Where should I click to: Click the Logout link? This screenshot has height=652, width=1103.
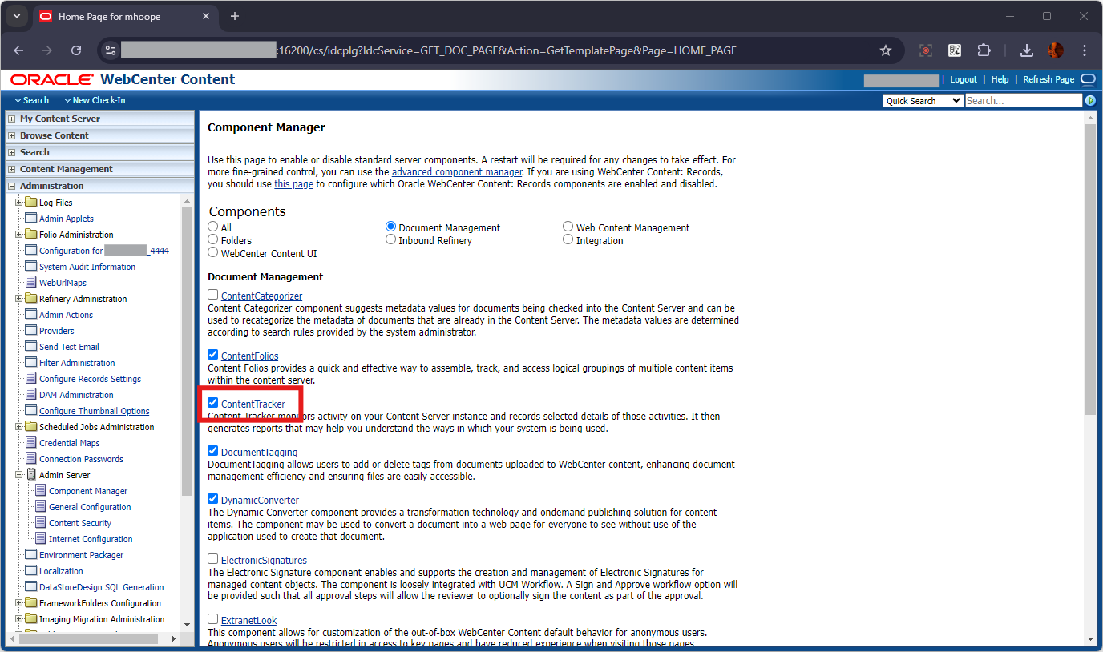coord(964,79)
